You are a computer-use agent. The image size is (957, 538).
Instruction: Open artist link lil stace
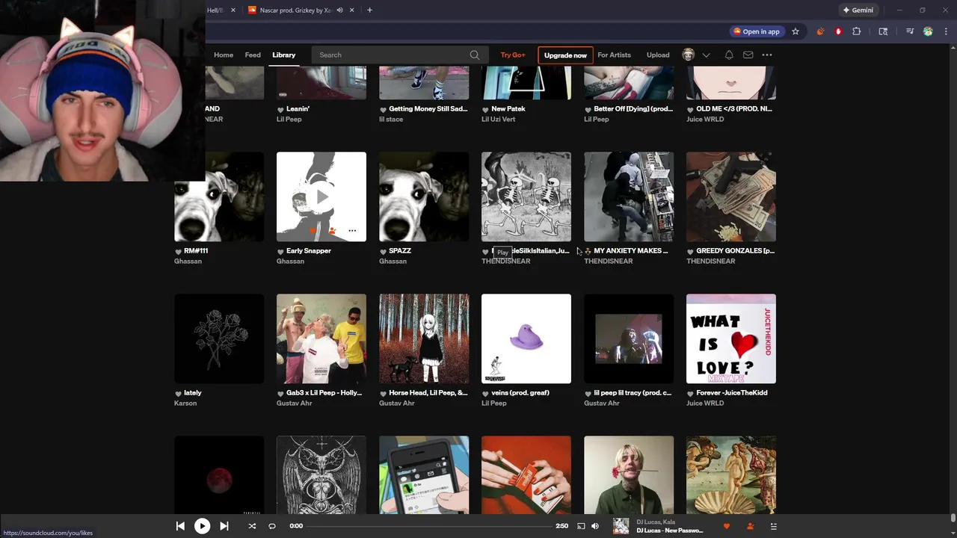(x=391, y=120)
